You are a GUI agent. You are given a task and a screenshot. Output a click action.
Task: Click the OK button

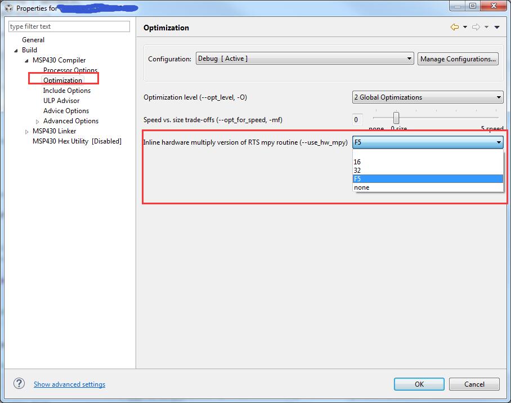pos(419,384)
